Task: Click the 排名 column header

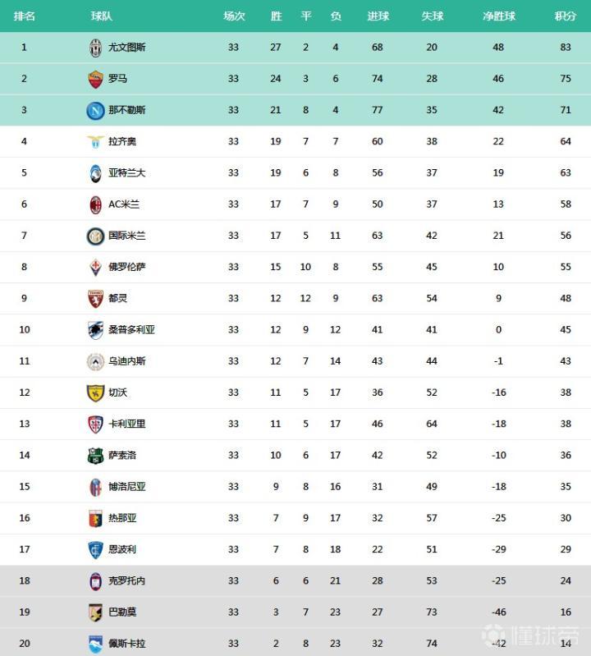Action: coord(25,16)
